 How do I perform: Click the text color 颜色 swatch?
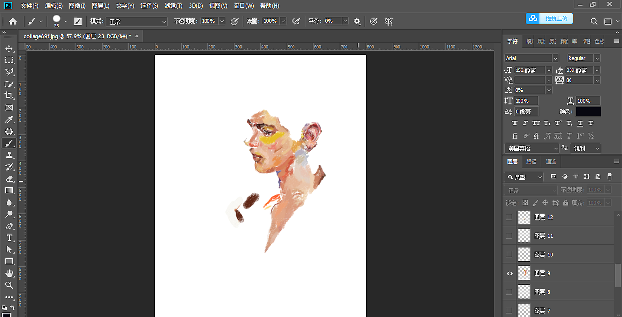[588, 112]
